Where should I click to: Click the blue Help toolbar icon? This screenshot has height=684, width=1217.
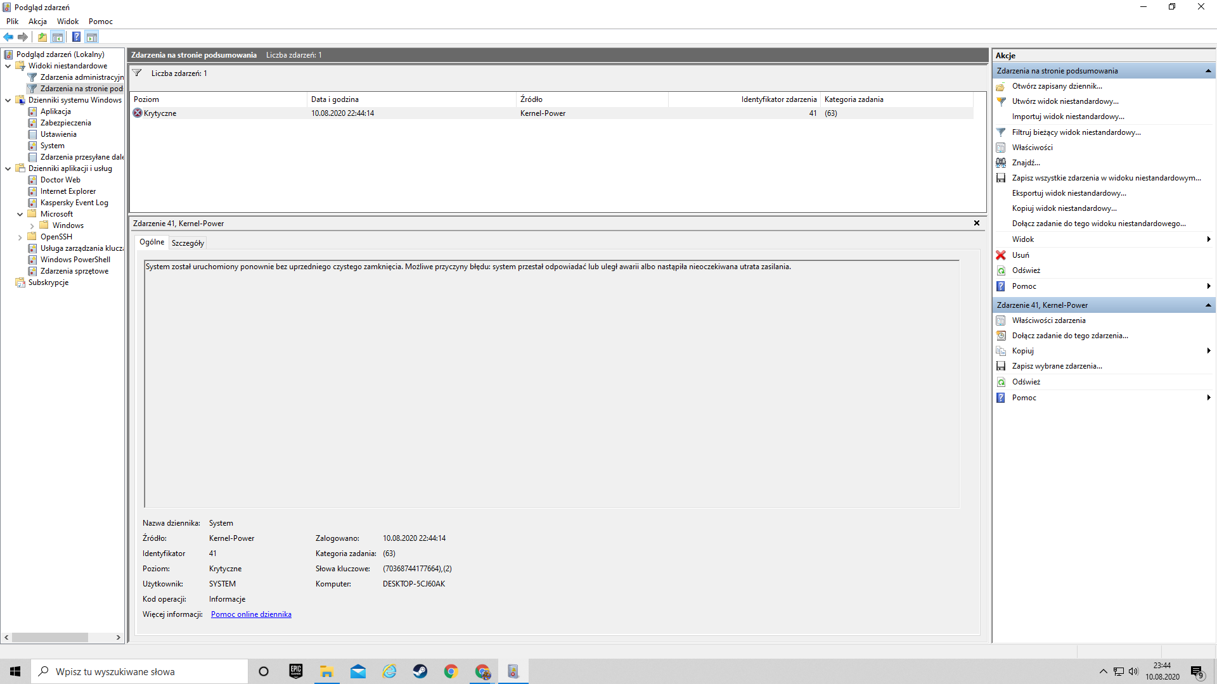tap(76, 37)
